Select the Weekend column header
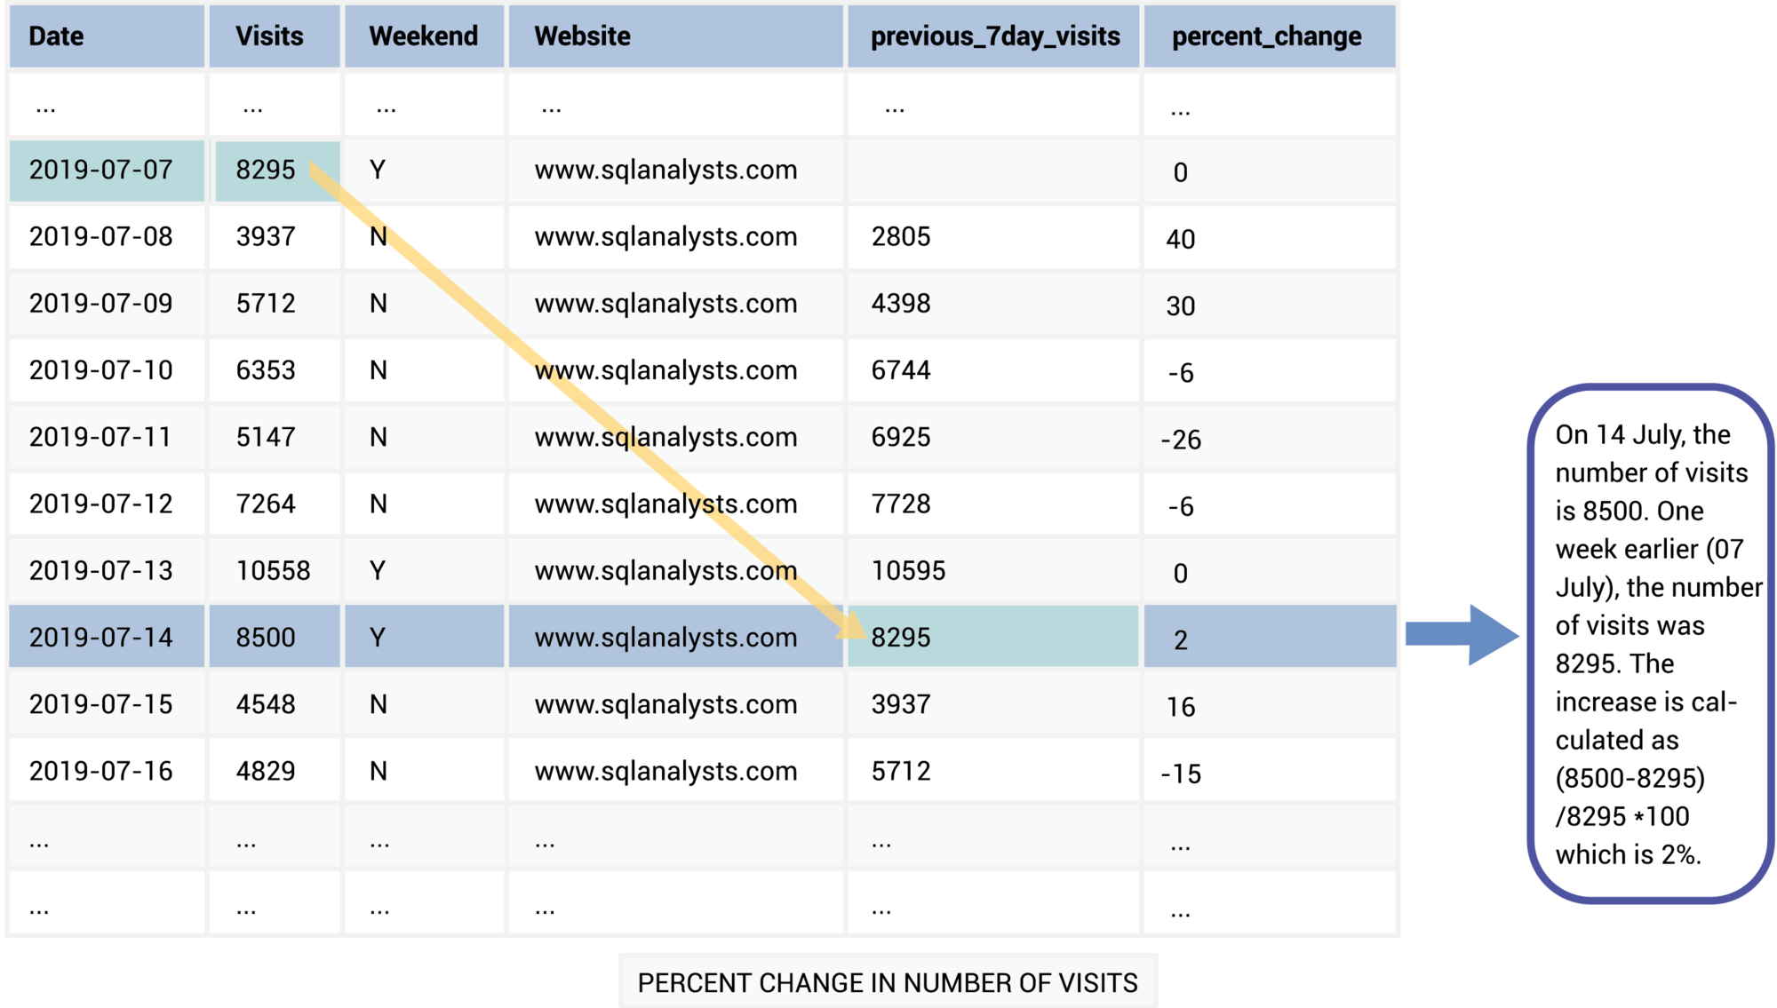The width and height of the screenshot is (1777, 1008). click(x=424, y=36)
